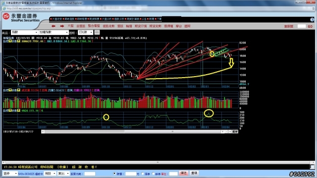Screen dimensions: 317x178
Task: Click the 股票代碼 stock code input field
Action: coord(90,174)
